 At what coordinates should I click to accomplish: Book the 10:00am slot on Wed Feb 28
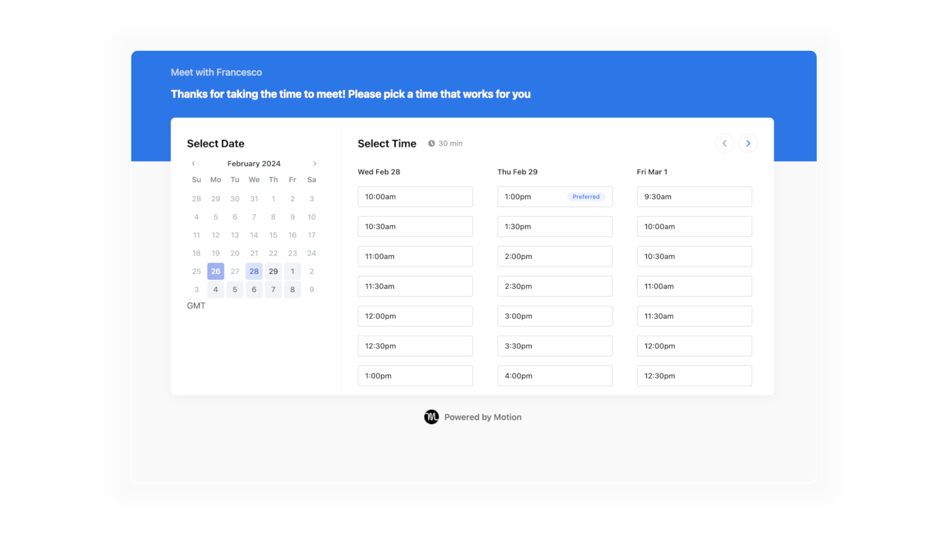415,196
